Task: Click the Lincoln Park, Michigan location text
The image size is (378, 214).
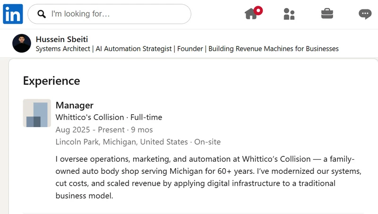Action: point(121,142)
